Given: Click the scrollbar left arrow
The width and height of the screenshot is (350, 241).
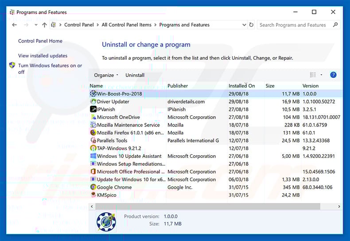Looking at the screenshot, I should [92, 207].
